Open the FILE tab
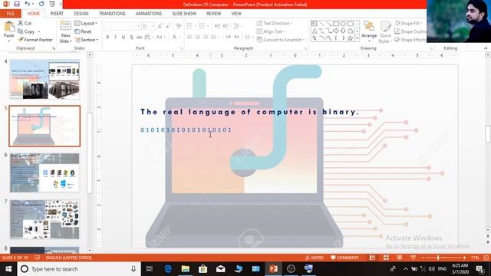This screenshot has width=491, height=276. pos(10,14)
